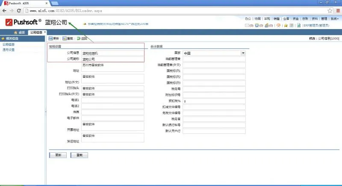342x186 pixels.
Task: Close the 公司信息 tab
Action: [45, 32]
